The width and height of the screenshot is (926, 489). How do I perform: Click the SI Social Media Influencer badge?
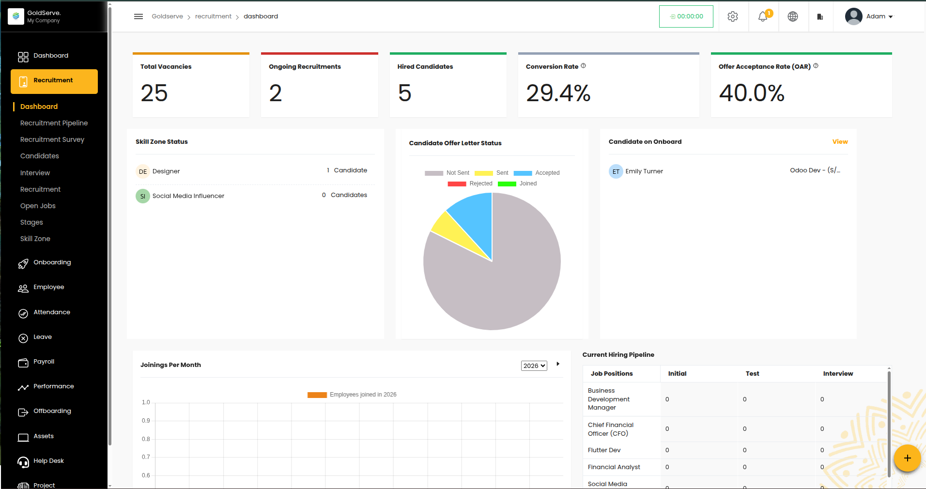143,196
